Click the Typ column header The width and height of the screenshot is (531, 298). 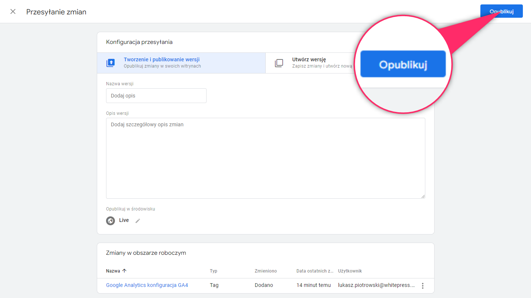(214, 271)
